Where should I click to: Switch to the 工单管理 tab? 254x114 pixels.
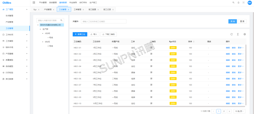(77, 9)
